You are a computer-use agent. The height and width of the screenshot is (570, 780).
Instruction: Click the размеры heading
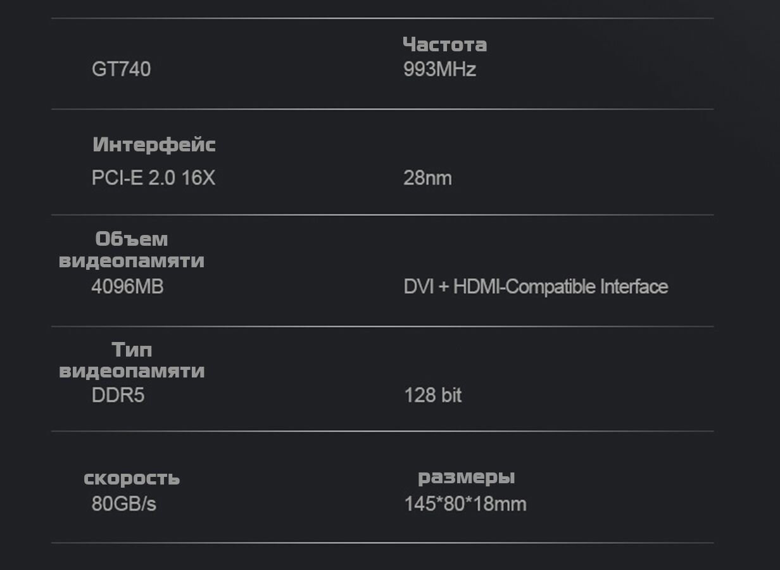coord(466,477)
